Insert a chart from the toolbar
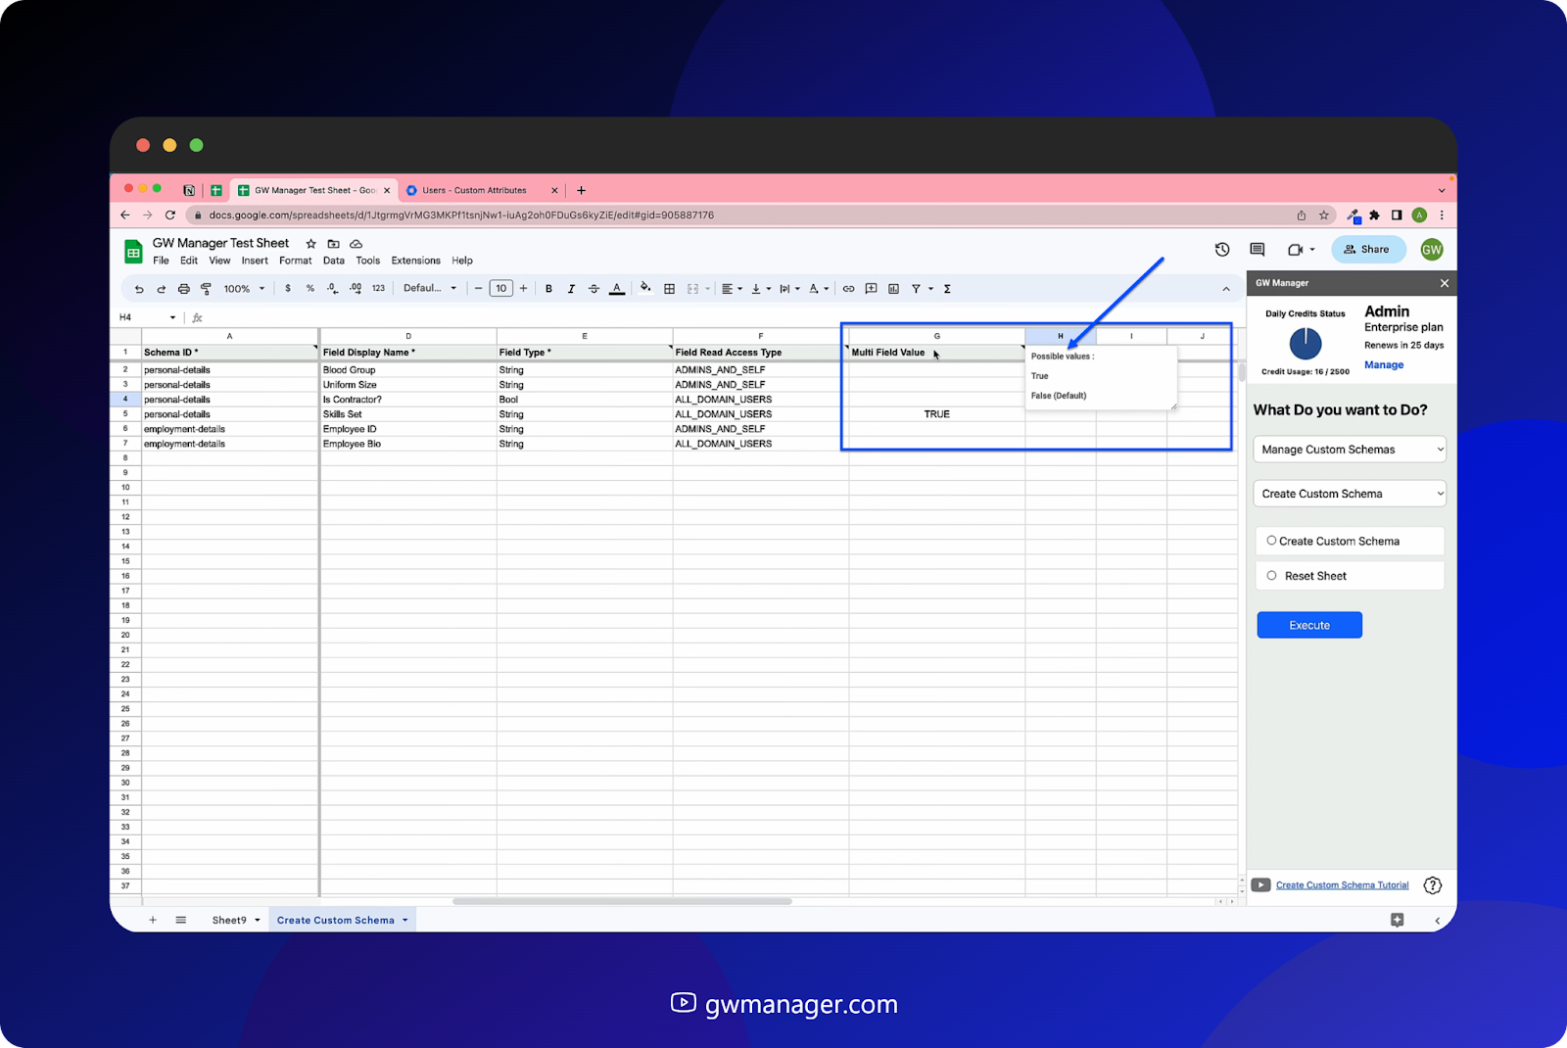 tap(893, 289)
